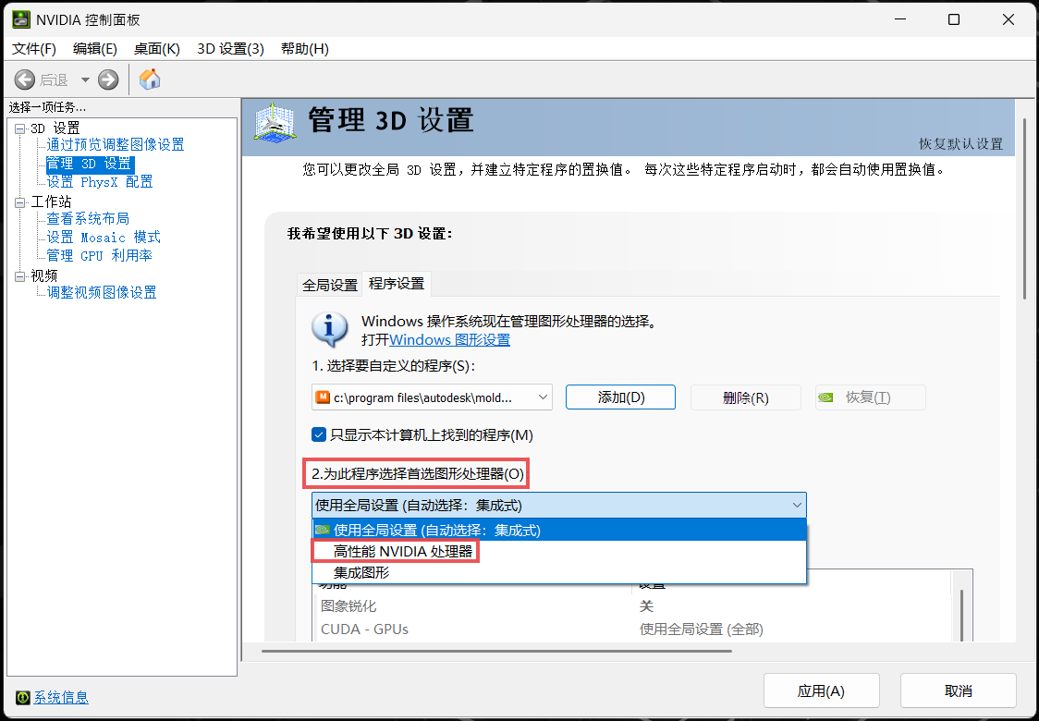1039x721 pixels.
Task: Open the back history dropdown arrow
Action: 85,80
